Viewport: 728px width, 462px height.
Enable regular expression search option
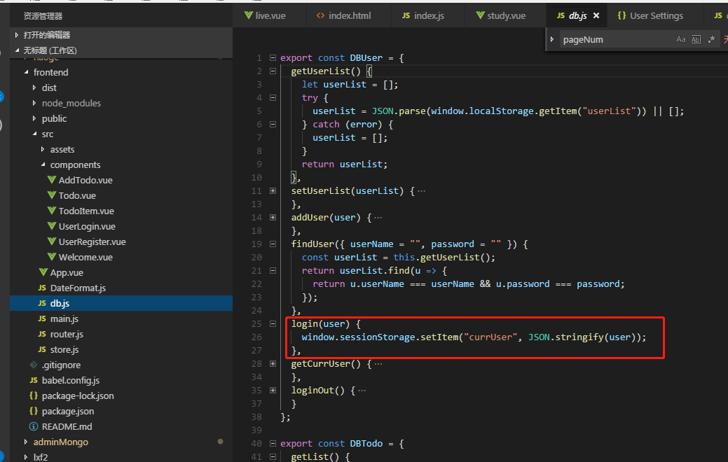click(x=711, y=40)
